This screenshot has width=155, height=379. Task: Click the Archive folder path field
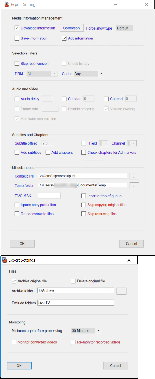click(76, 290)
